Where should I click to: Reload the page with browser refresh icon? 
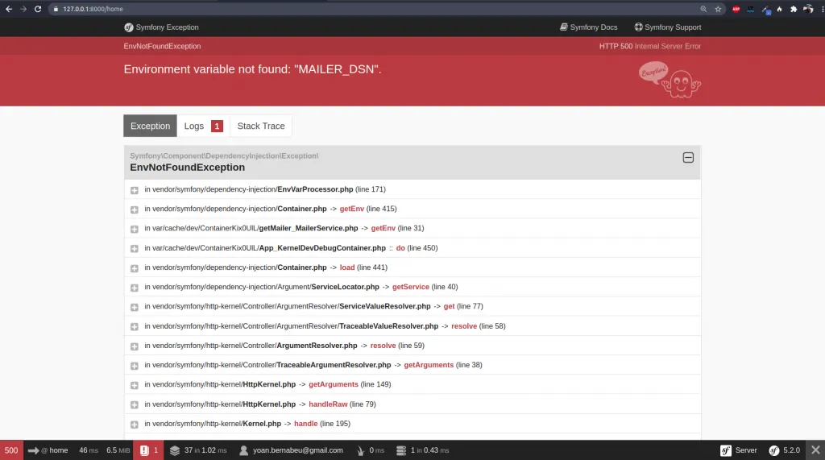tap(37, 9)
